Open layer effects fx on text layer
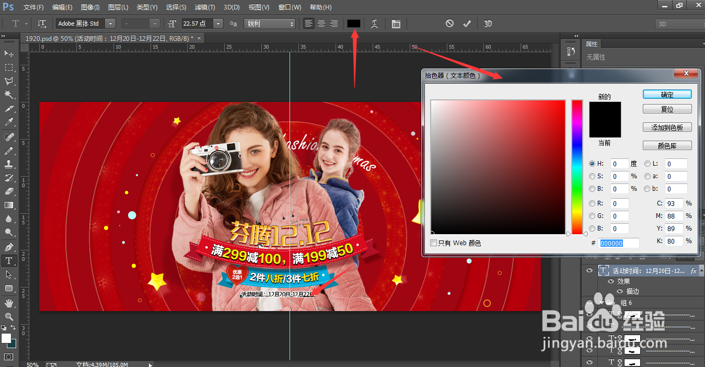Screen dimensions: 705x367 (694, 271)
